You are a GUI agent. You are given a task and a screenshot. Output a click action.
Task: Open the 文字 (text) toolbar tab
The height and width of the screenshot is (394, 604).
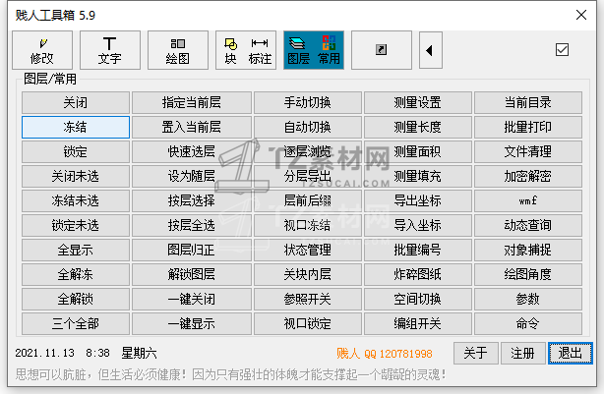coord(110,50)
